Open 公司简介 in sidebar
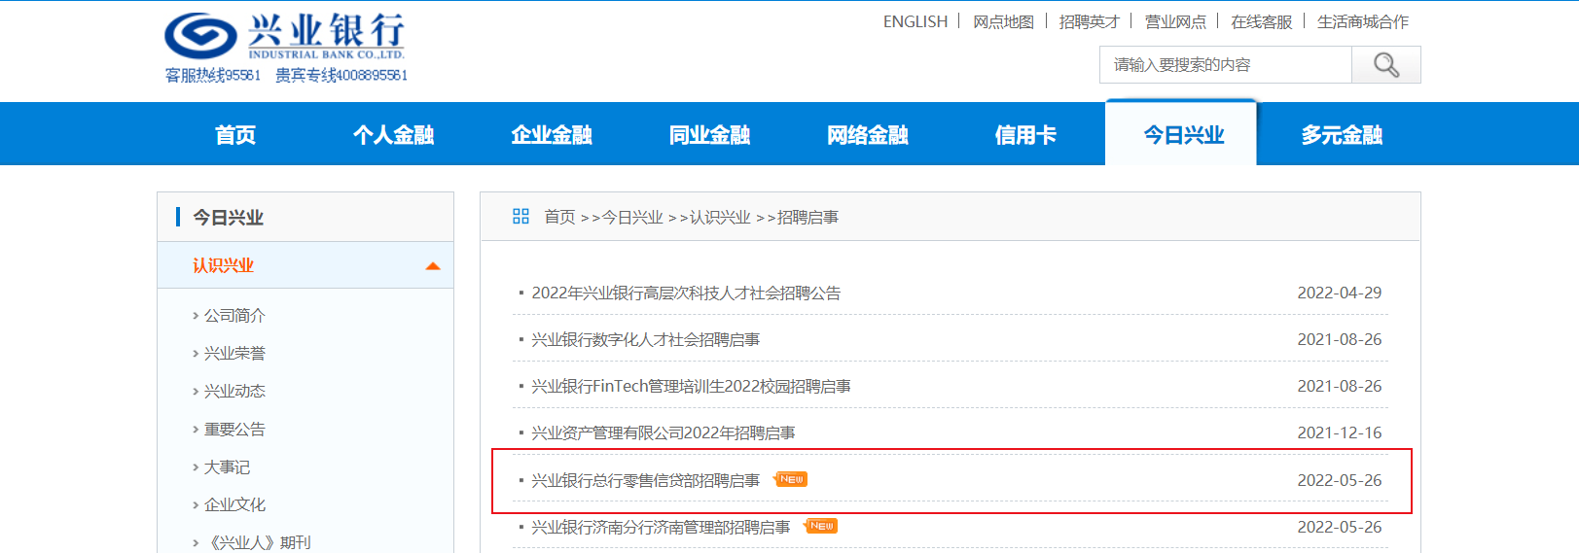The height and width of the screenshot is (553, 1579). point(234,315)
